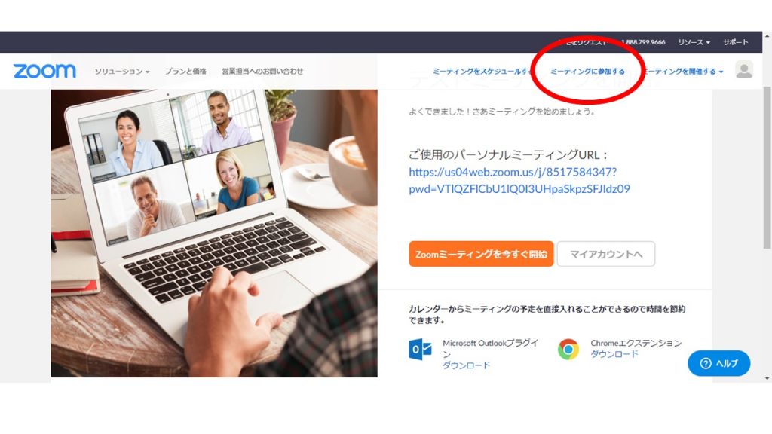Click サポート in the top bar
This screenshot has height=434, width=772.
click(736, 42)
